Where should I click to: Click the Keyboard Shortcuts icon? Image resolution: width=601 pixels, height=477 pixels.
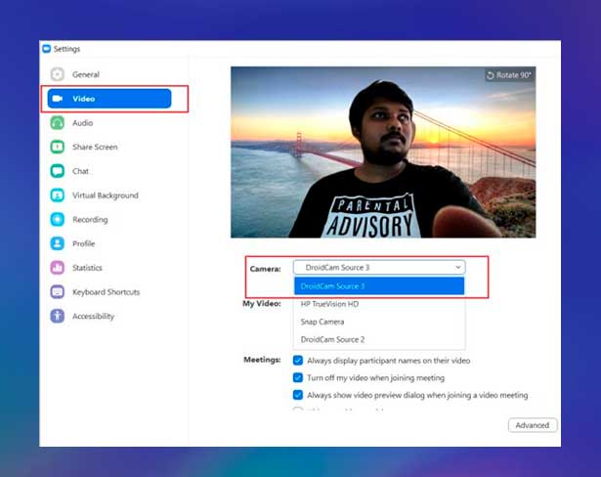click(58, 292)
